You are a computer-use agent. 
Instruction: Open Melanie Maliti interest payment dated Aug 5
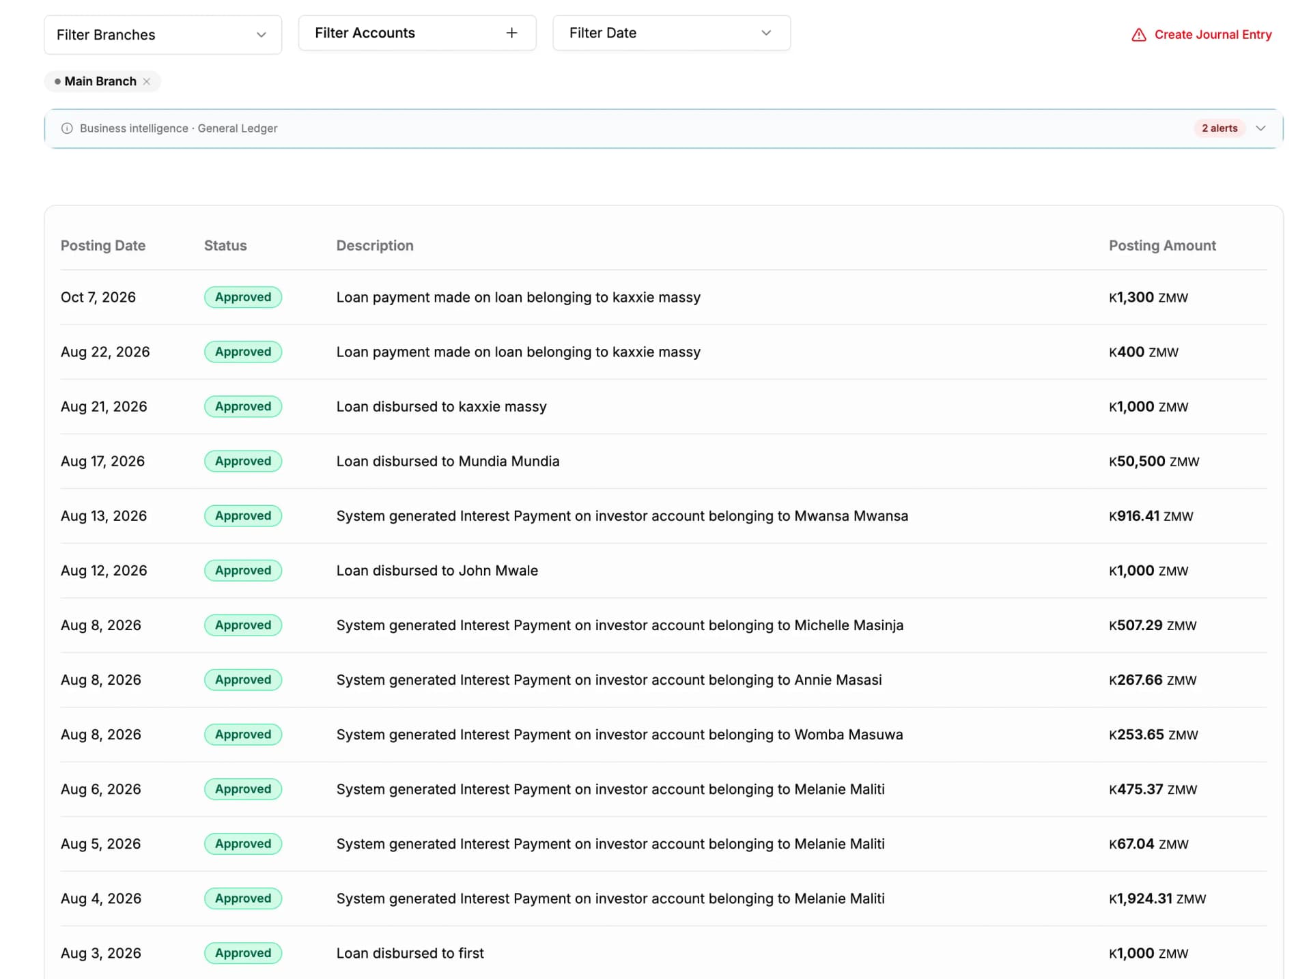(610, 843)
